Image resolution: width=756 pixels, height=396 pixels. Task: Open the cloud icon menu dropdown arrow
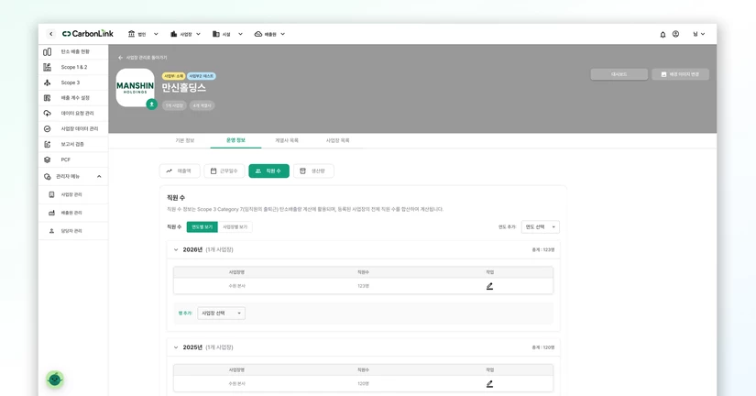[x=282, y=34]
